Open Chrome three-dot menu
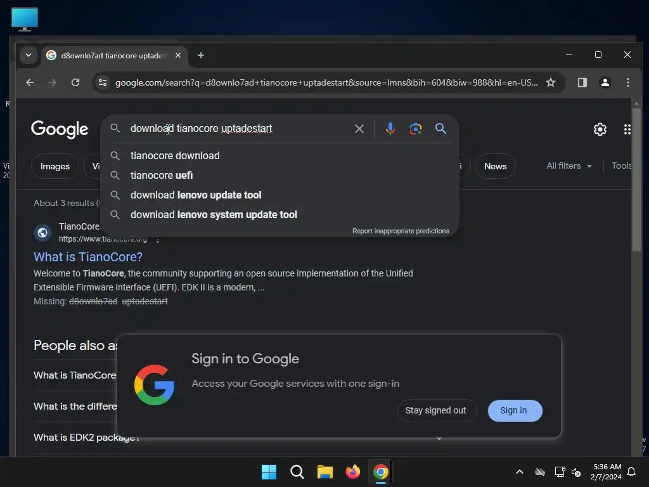The height and width of the screenshot is (487, 649). pyautogui.click(x=628, y=82)
